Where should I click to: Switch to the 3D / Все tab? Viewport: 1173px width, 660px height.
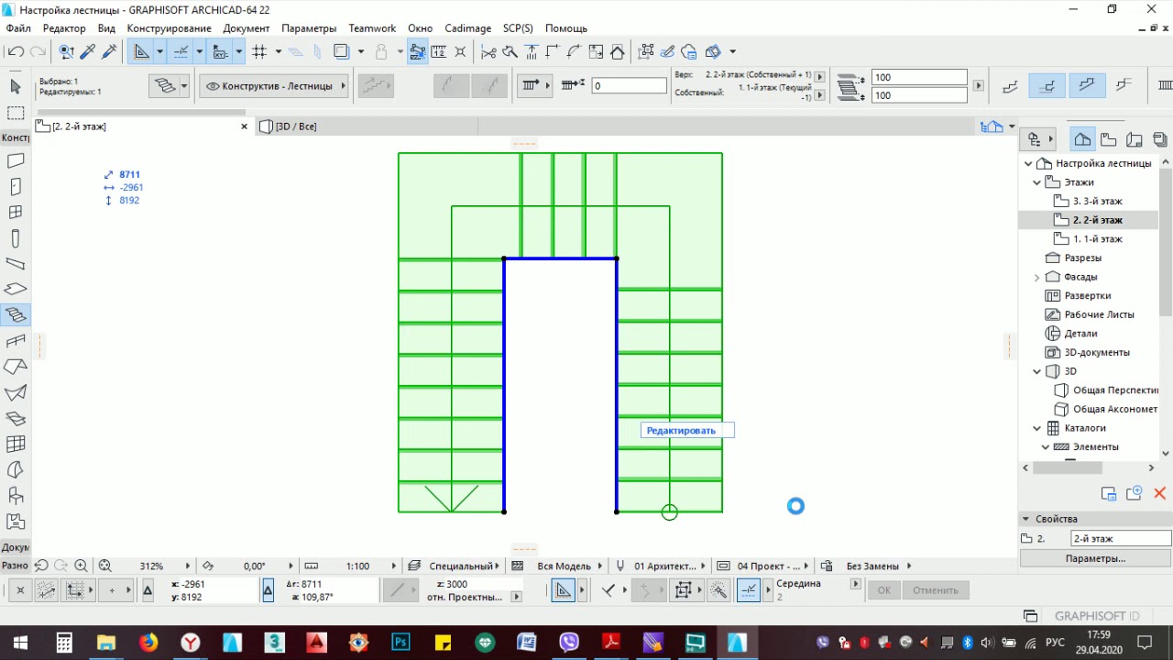[x=295, y=126]
